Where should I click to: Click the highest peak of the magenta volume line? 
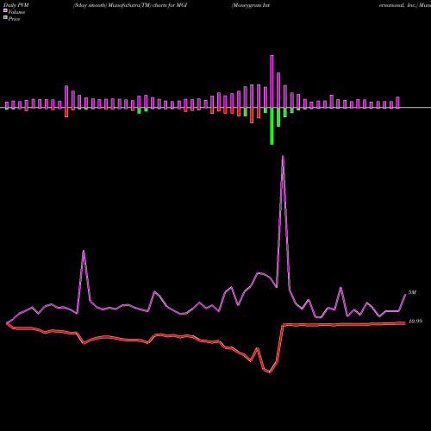click(x=283, y=156)
